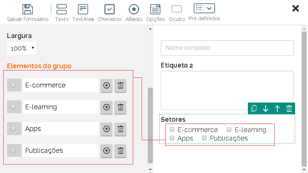Insert an ARadio element

click(134, 9)
